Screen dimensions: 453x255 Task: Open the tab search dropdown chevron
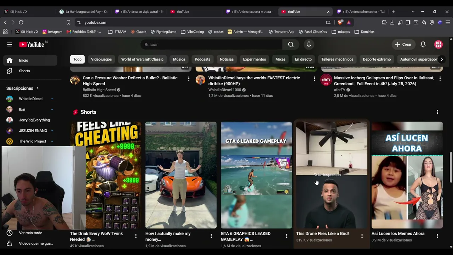pyautogui.click(x=413, y=12)
